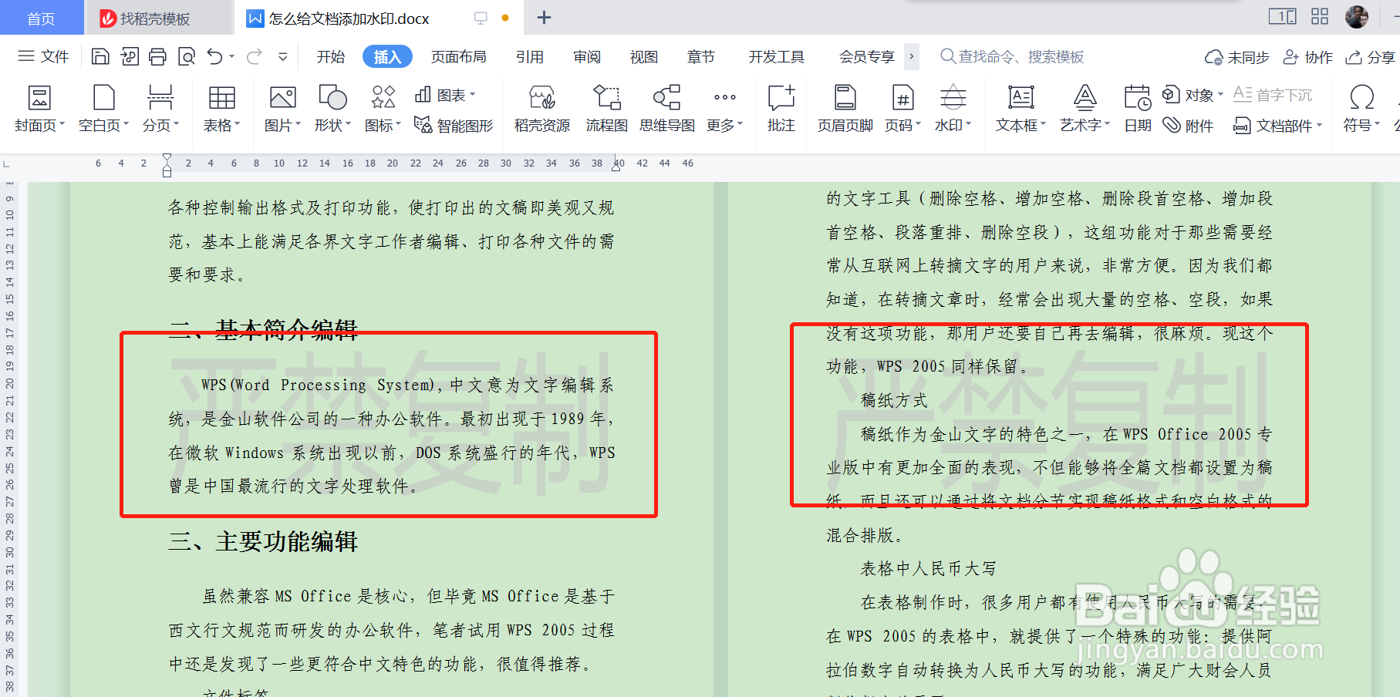Click the Share (分享) button
The image size is (1400, 697).
1371,57
